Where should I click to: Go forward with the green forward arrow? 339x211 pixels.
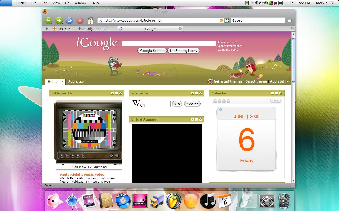click(59, 20)
